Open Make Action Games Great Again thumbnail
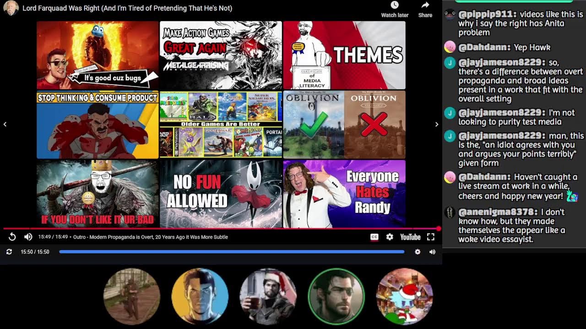The width and height of the screenshot is (586, 329). [221, 55]
